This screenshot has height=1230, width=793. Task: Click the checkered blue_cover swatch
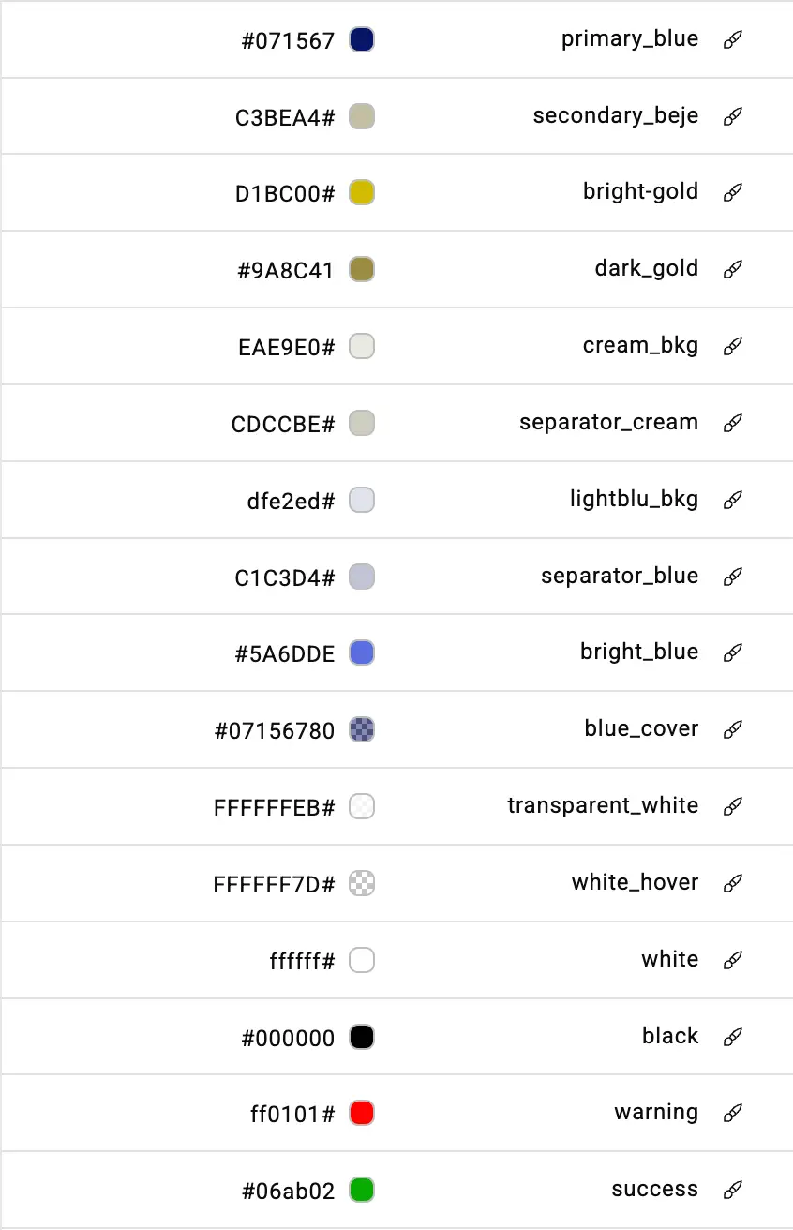(x=362, y=729)
